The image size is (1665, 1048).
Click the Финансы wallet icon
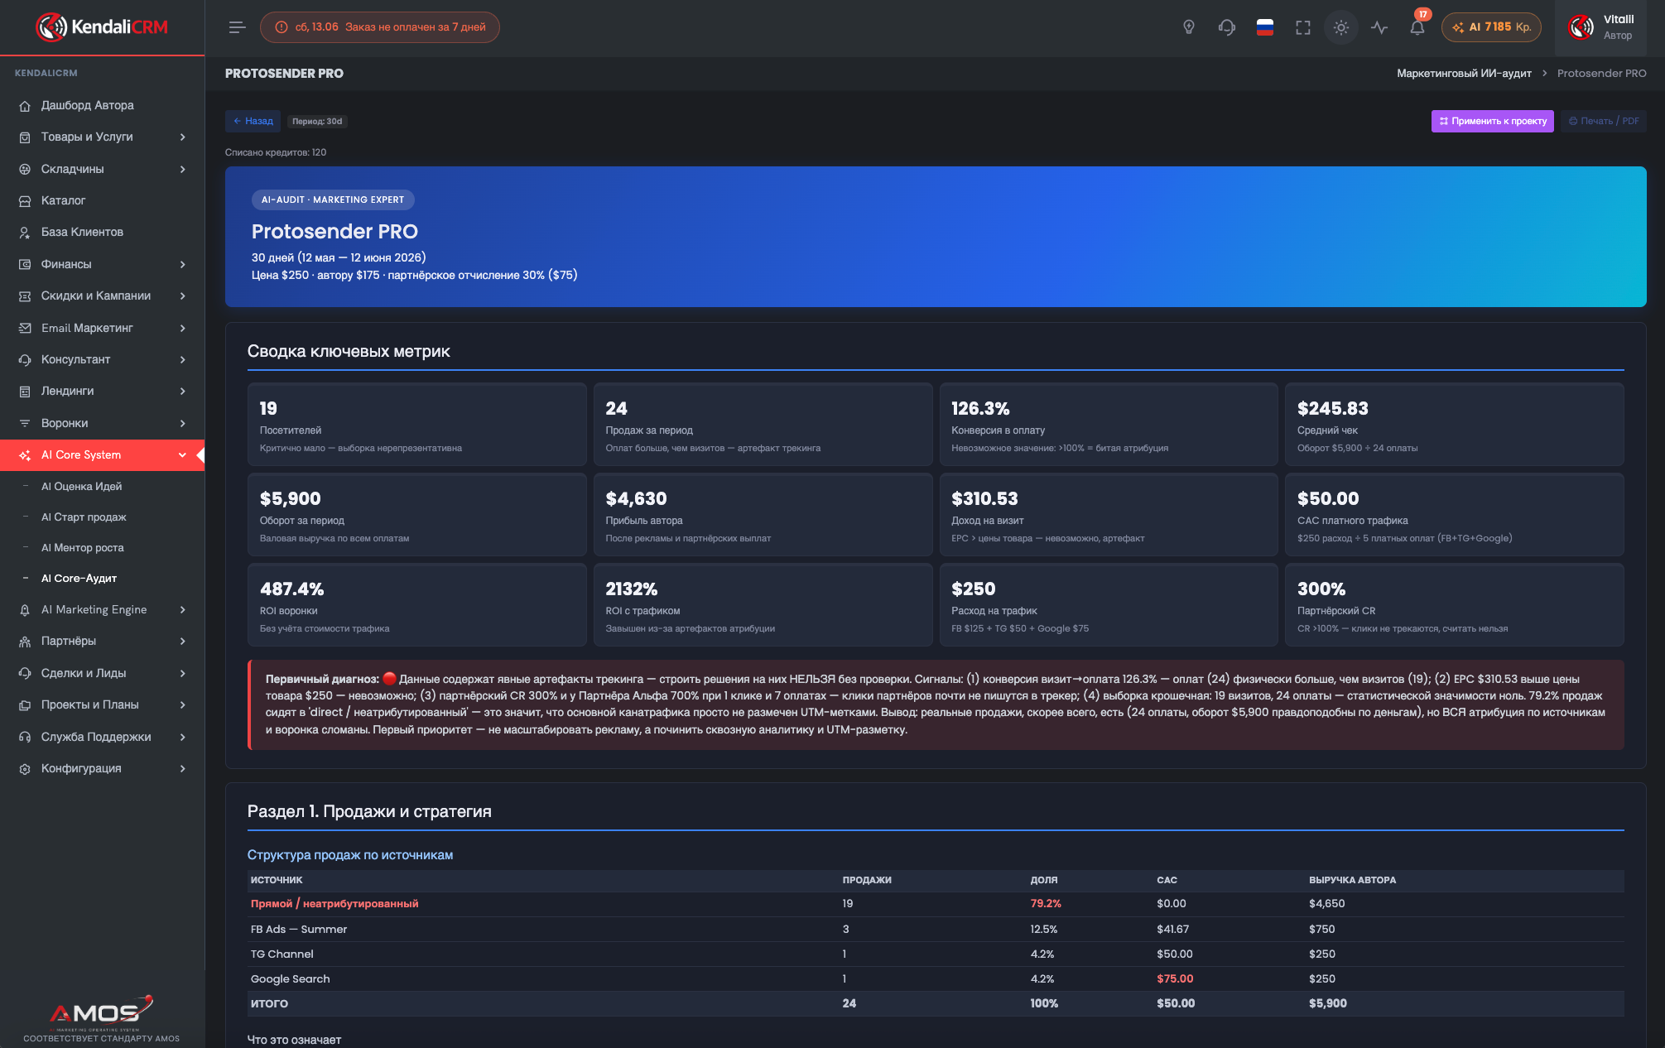pos(25,264)
